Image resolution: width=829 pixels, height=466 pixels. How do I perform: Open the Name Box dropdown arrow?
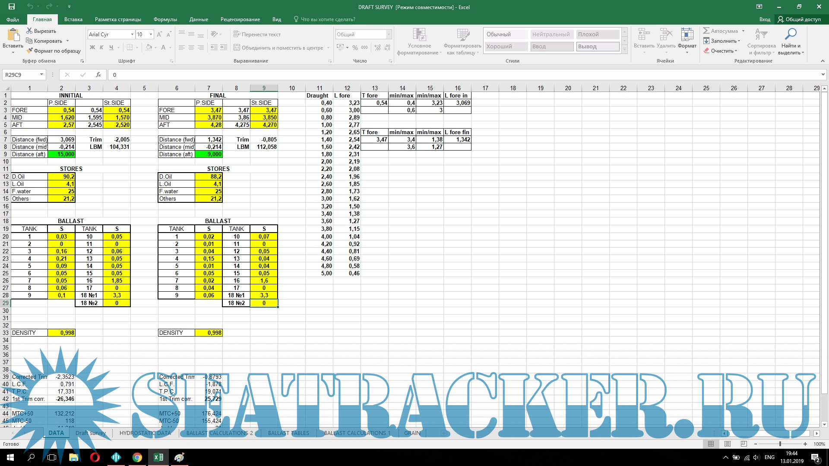pyautogui.click(x=41, y=75)
